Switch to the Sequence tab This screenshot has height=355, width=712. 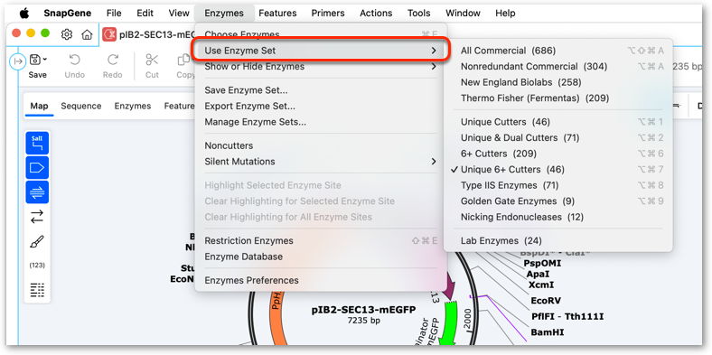pyautogui.click(x=80, y=107)
